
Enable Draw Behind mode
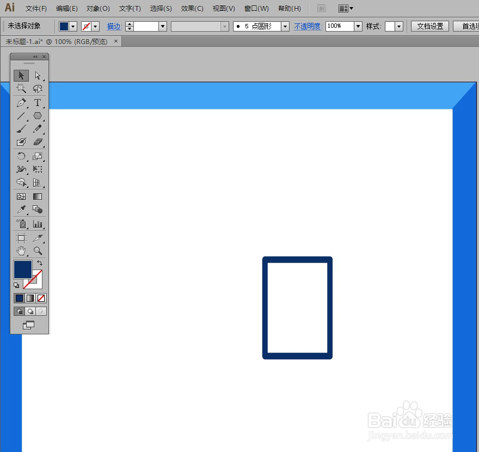pyautogui.click(x=30, y=311)
